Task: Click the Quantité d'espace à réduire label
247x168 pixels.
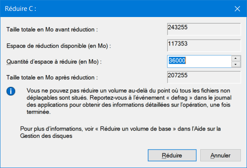Action: pyautogui.click(x=54, y=62)
